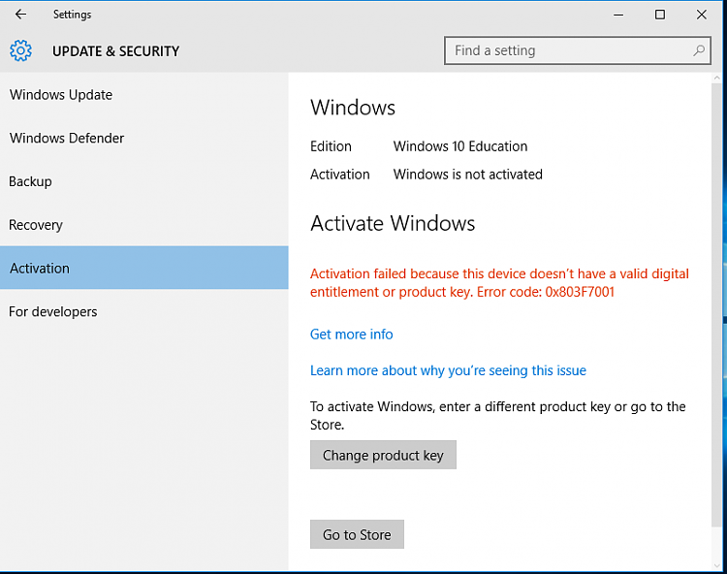
Task: Select the Activation sidebar item
Action: pos(144,268)
